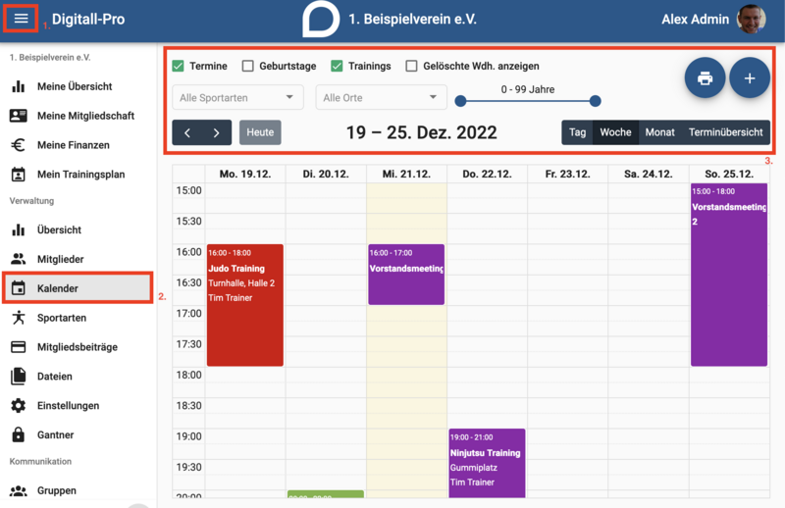Click the Gantner lock icon

pos(19,434)
